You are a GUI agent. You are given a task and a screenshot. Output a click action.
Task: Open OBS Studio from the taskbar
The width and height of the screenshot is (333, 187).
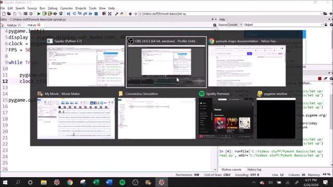(135, 182)
